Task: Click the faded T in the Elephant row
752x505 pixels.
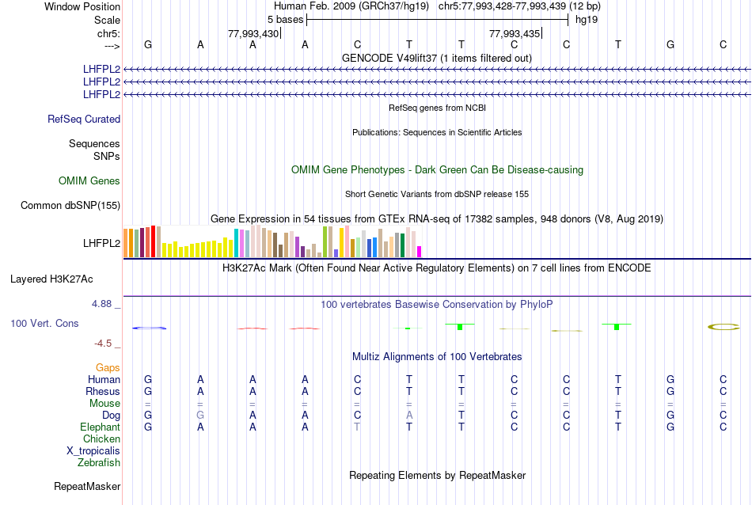Action: click(x=357, y=427)
